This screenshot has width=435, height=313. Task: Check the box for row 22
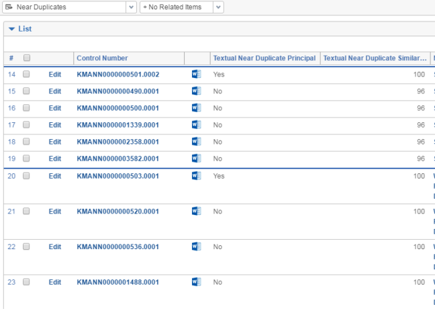[26, 247]
